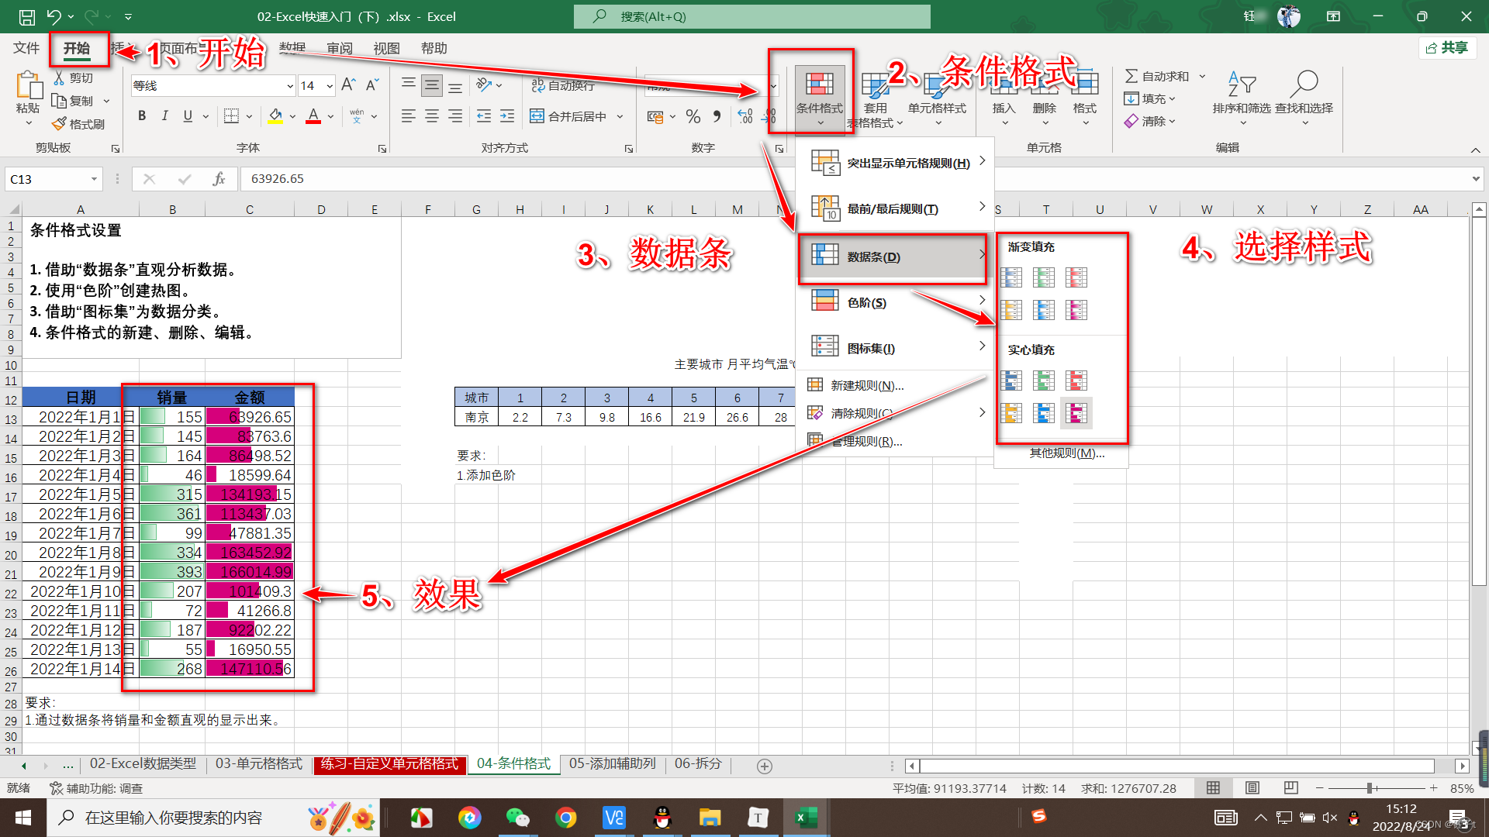Click the fill color bucket icon
The height and width of the screenshot is (837, 1489).
[275, 116]
